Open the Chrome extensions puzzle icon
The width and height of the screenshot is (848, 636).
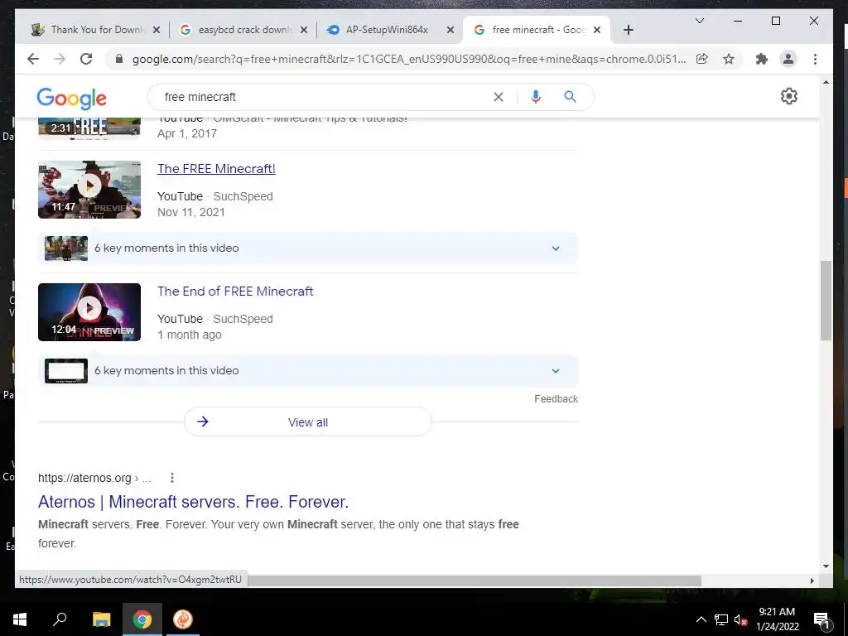point(762,59)
